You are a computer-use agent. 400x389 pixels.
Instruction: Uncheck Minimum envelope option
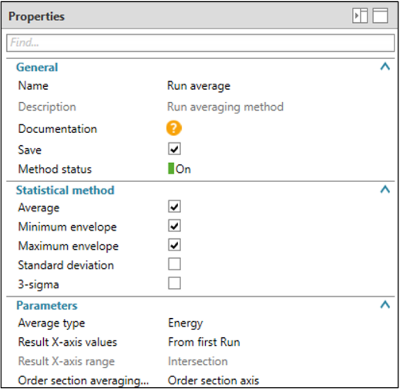tap(174, 227)
